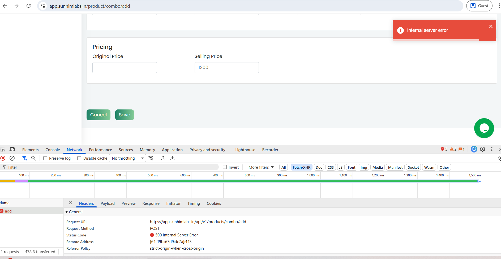The height and width of the screenshot is (259, 501).
Task: Click the Save button
Action: (125, 115)
